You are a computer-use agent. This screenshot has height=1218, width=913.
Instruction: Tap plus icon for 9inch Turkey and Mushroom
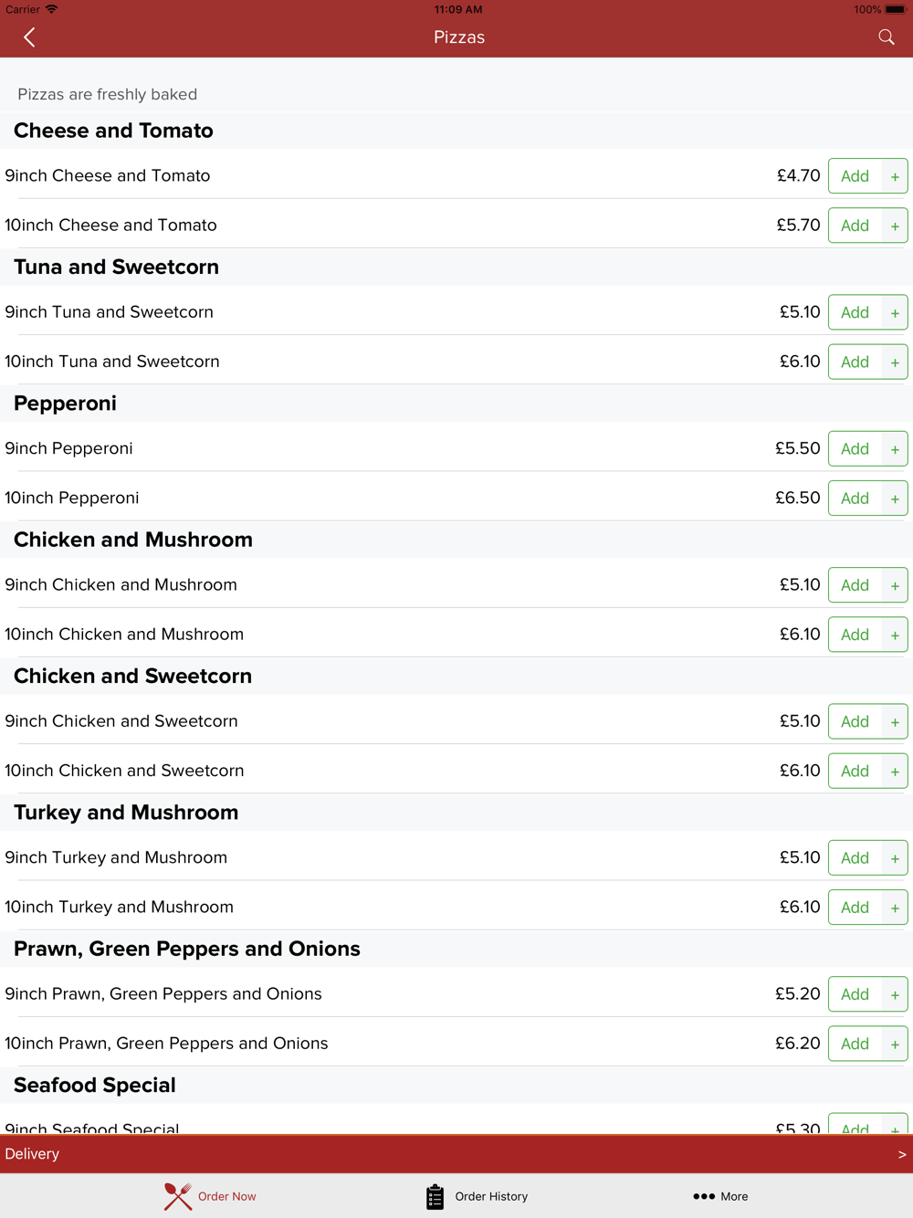[x=895, y=858]
